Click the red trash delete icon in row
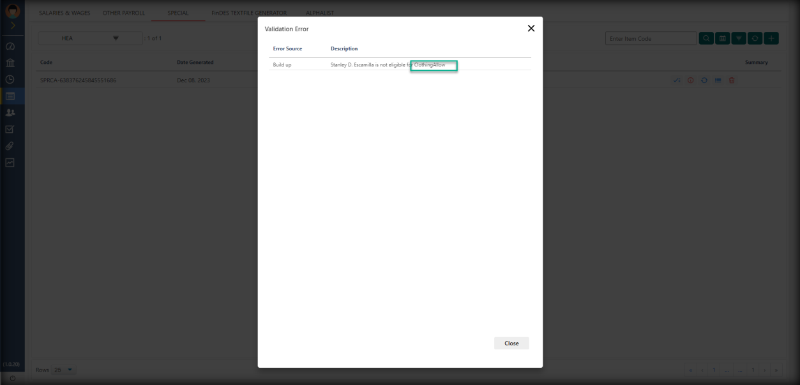The width and height of the screenshot is (800, 385). (732, 80)
